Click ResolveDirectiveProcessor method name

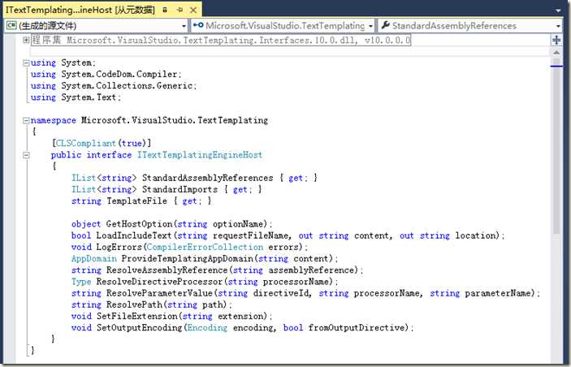click(x=159, y=282)
